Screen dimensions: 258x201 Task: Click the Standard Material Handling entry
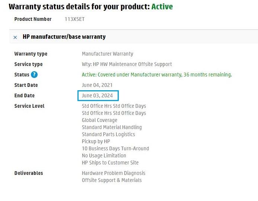(x=112, y=127)
